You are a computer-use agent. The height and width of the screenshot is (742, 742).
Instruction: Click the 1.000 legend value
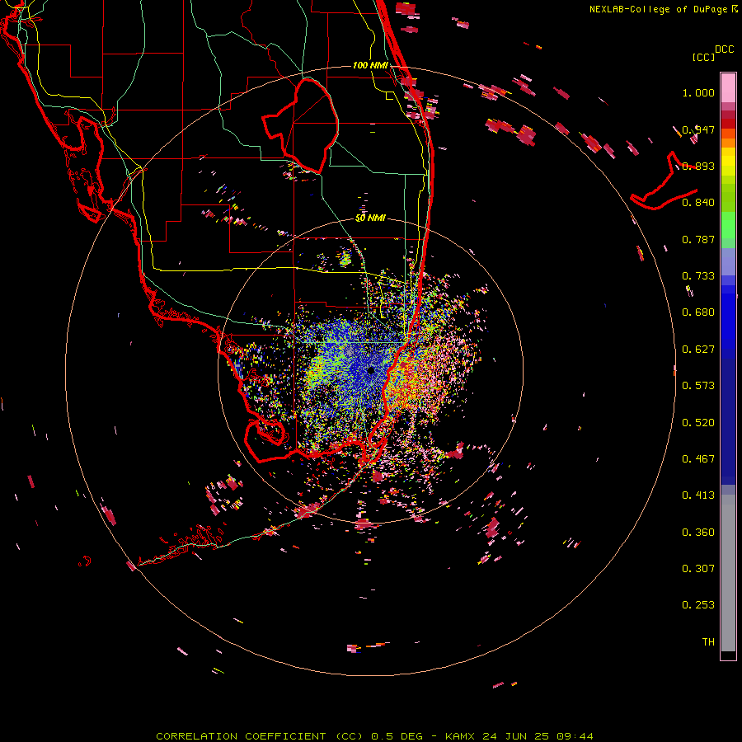pyautogui.click(x=698, y=92)
